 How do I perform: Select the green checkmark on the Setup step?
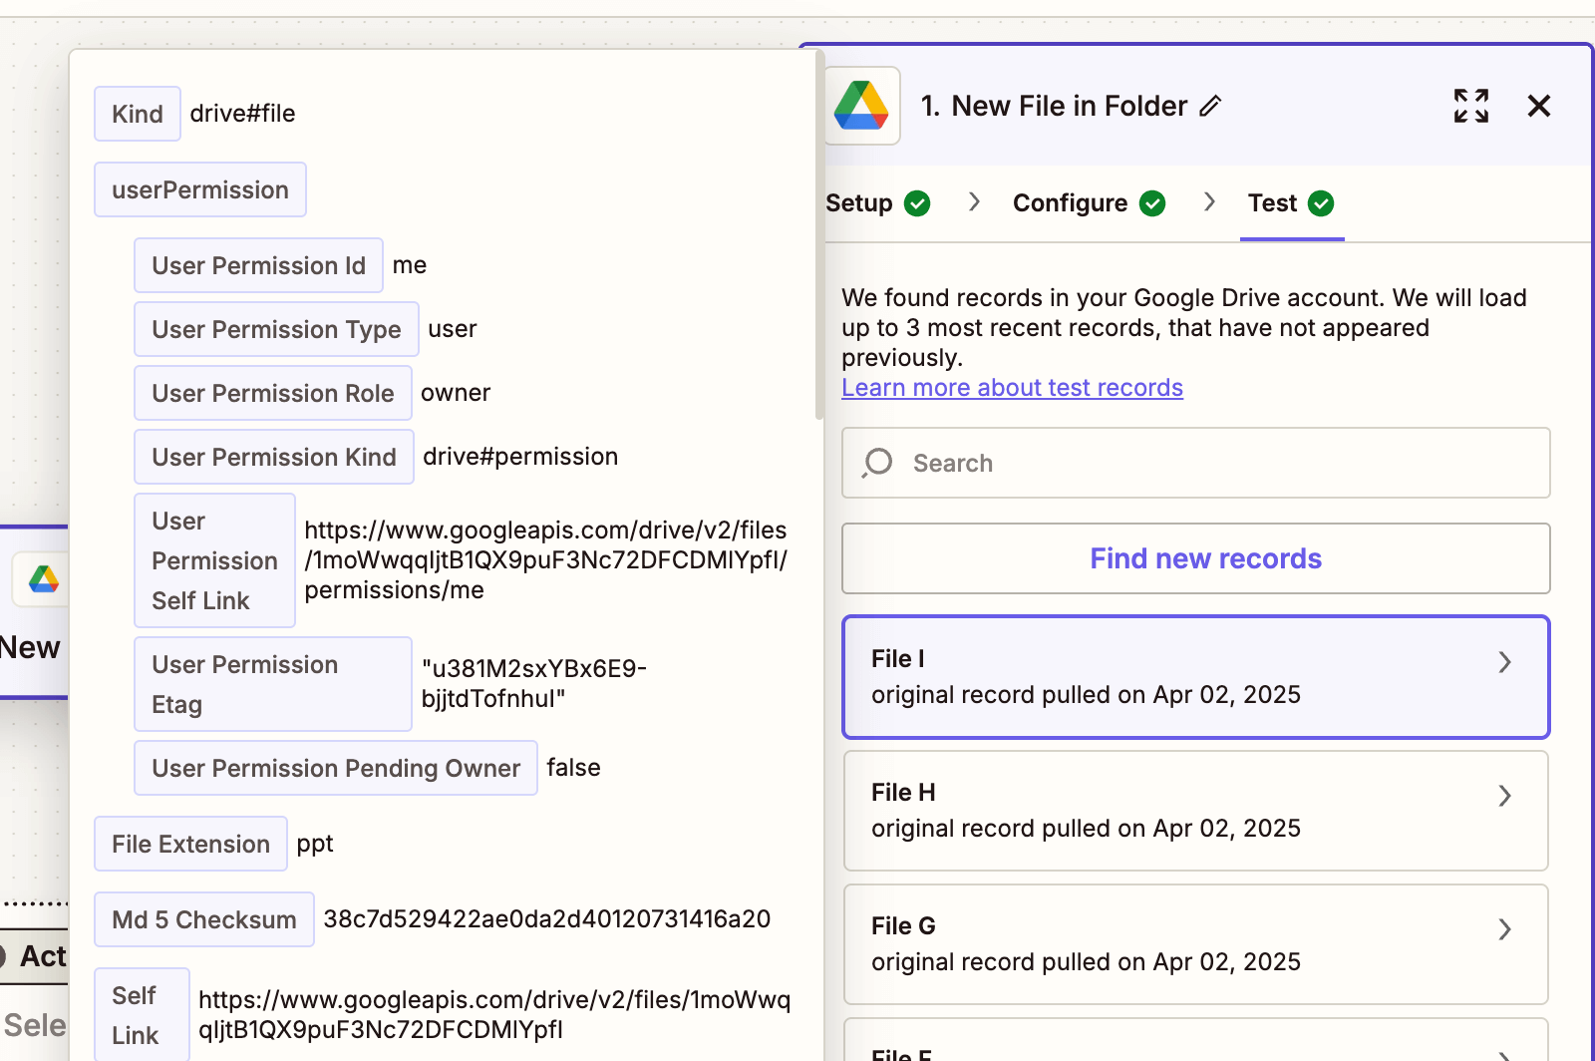click(918, 202)
